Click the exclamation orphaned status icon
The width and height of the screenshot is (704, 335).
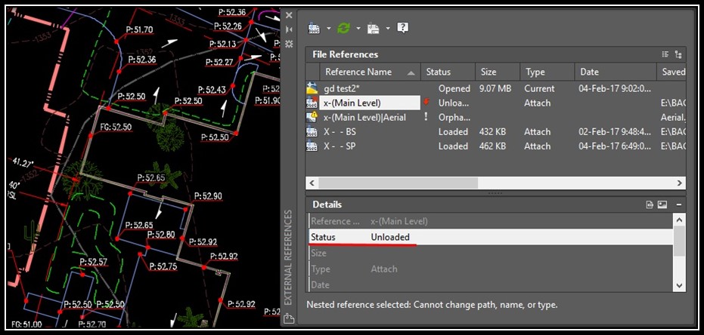click(x=426, y=117)
